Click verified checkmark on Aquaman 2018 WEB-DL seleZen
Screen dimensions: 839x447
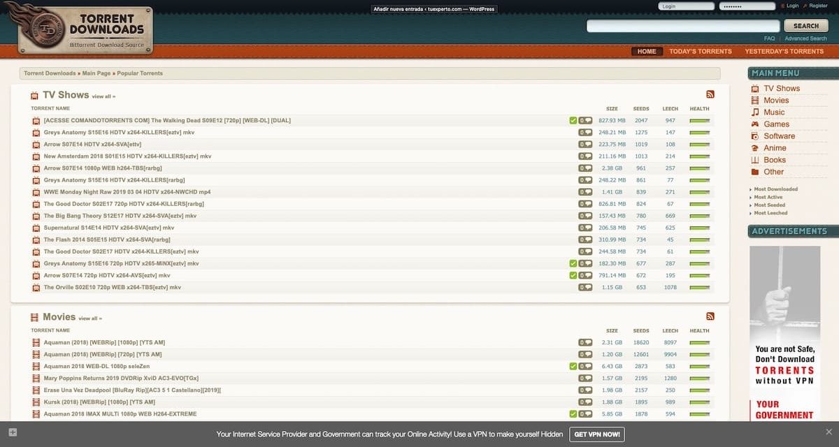(573, 366)
